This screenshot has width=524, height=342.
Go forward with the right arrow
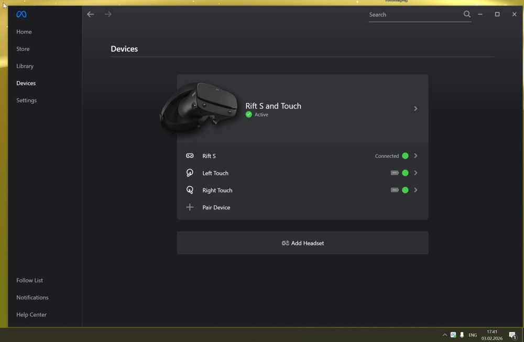[108, 14]
